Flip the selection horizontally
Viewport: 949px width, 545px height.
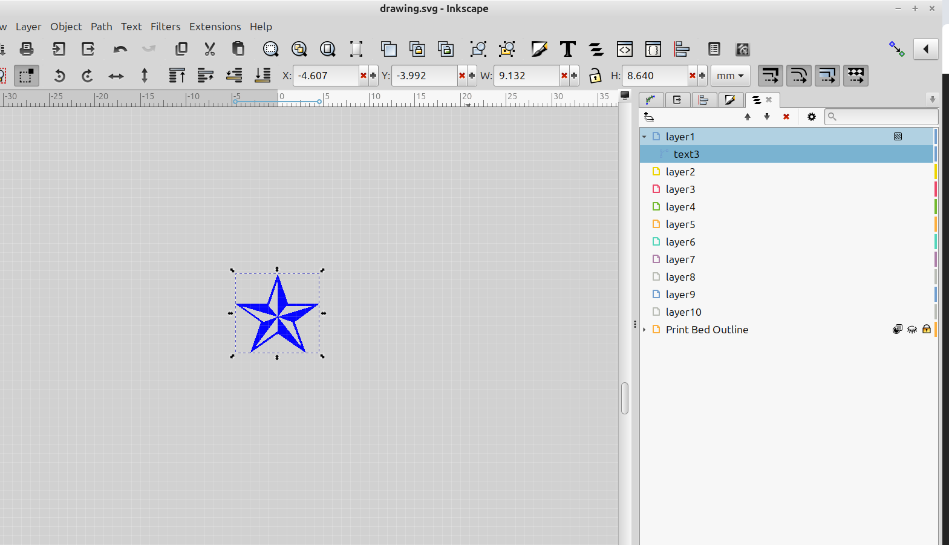(x=116, y=76)
